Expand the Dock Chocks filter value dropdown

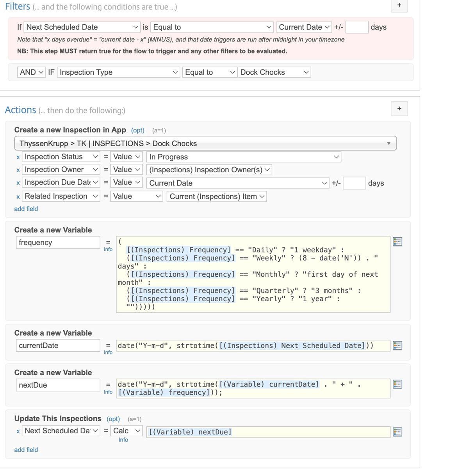click(x=274, y=72)
